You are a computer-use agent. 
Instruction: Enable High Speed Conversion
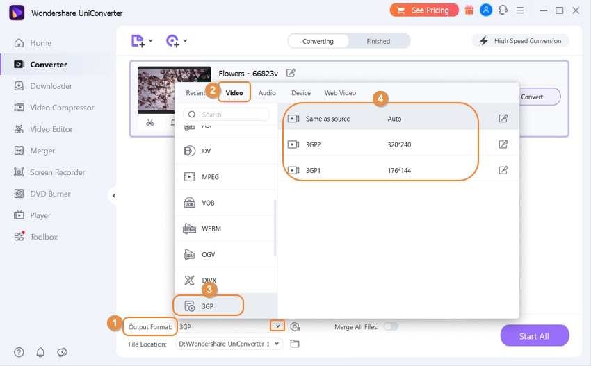(520, 41)
